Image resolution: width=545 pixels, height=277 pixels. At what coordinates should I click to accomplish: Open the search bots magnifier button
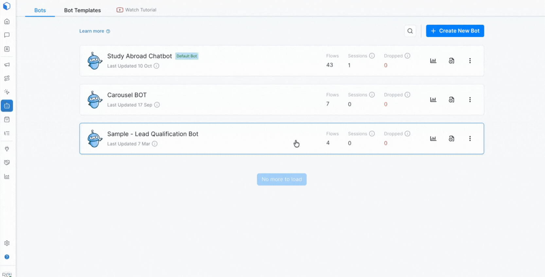coord(410,31)
